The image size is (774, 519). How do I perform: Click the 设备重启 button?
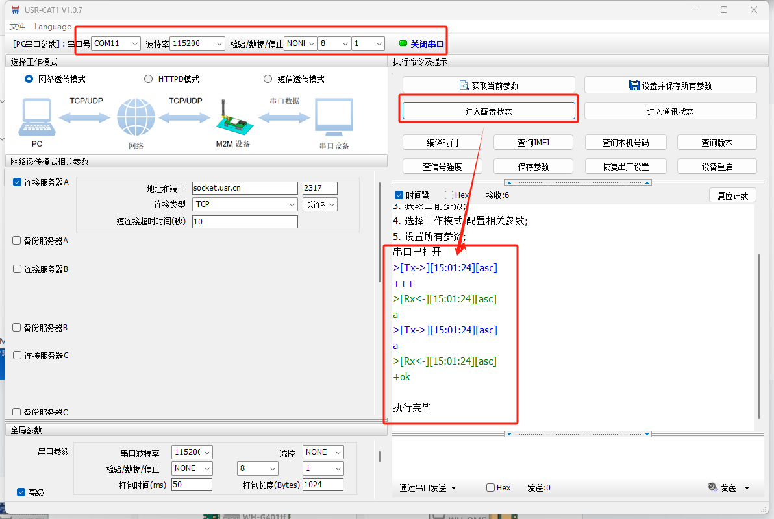click(717, 166)
